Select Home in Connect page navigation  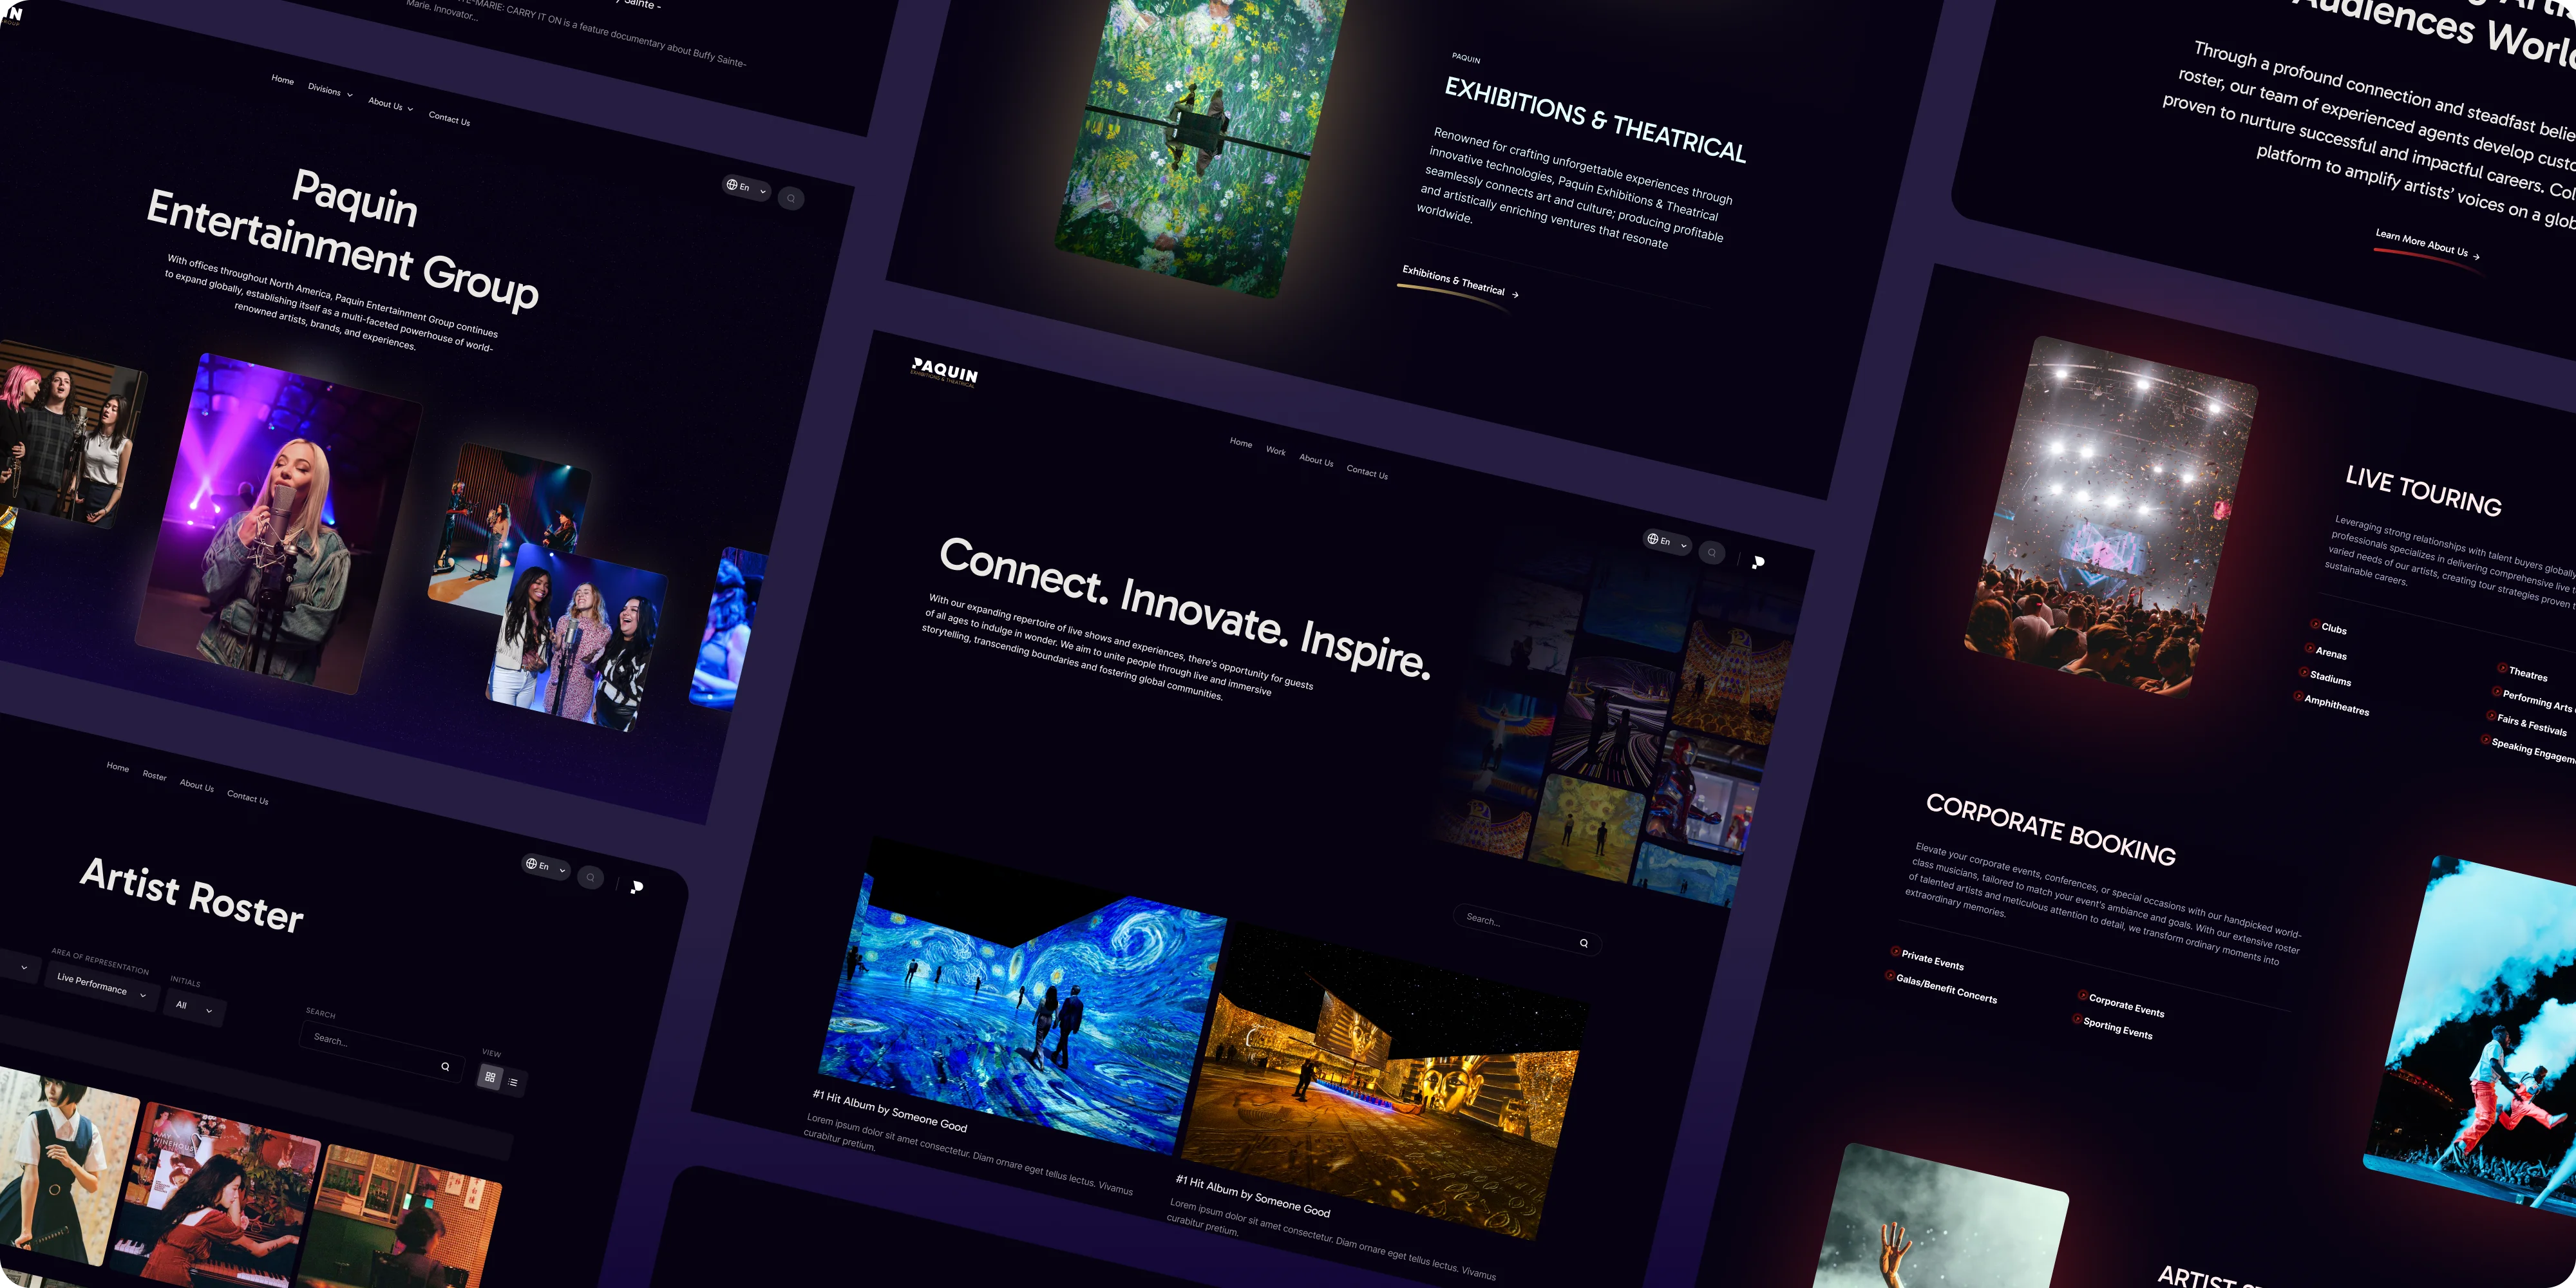pyautogui.click(x=1241, y=443)
